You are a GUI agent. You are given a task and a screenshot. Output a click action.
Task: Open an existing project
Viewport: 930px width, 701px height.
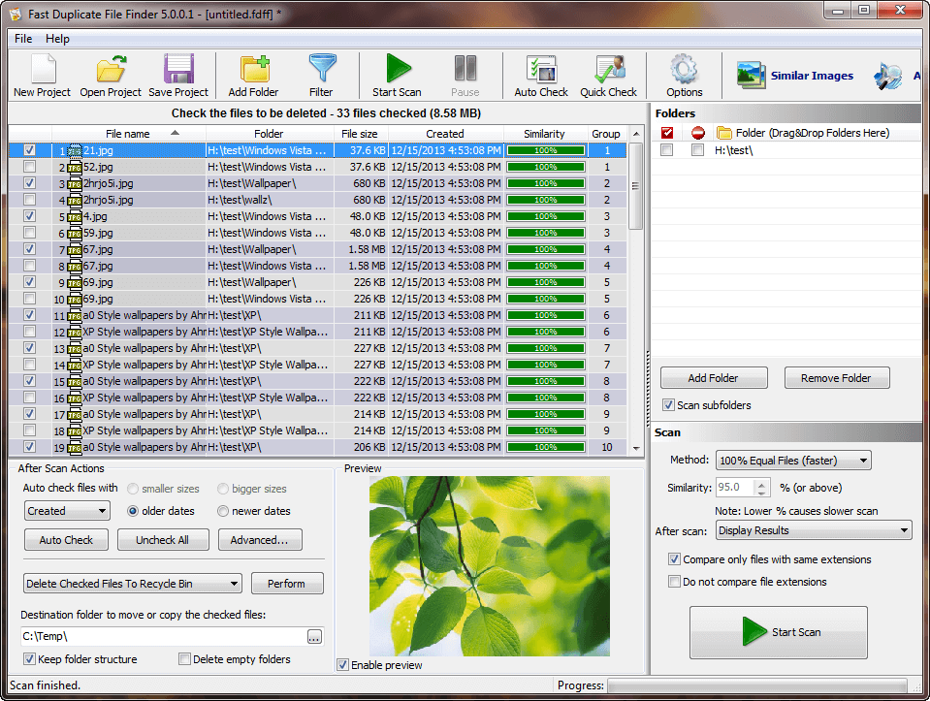pos(110,75)
